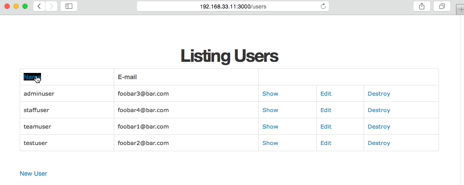Show all tabs with the tab overview icon
464x185 pixels.
click(442, 6)
